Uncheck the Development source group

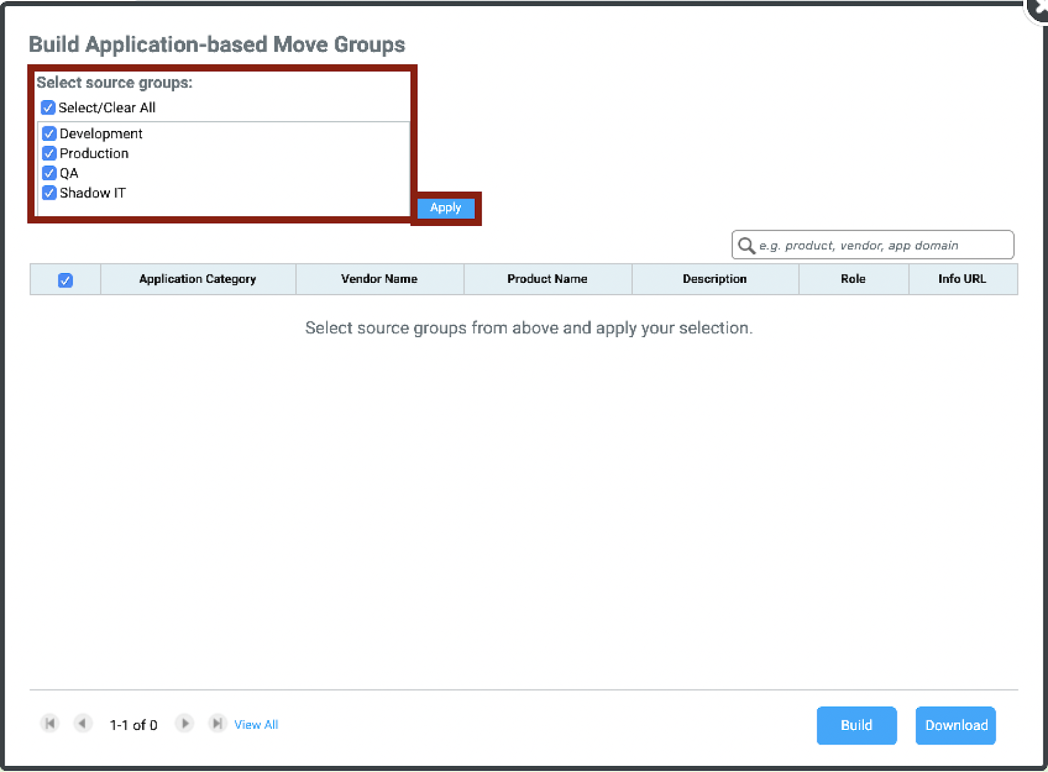(x=49, y=134)
